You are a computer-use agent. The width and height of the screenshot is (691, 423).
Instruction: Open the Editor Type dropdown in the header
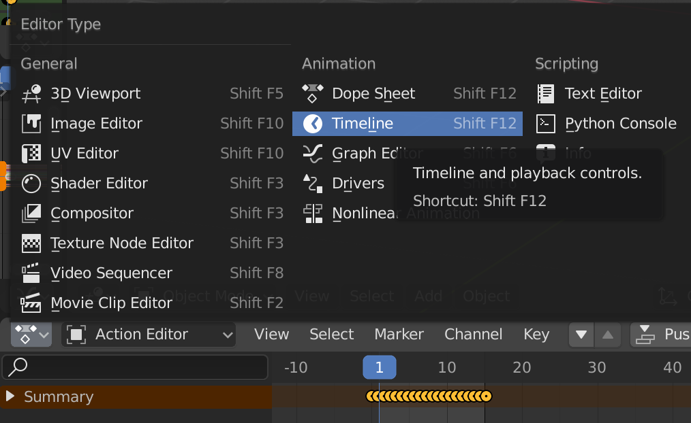click(x=31, y=335)
